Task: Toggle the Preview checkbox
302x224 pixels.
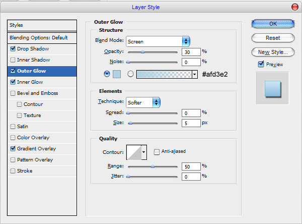Action: (261, 64)
